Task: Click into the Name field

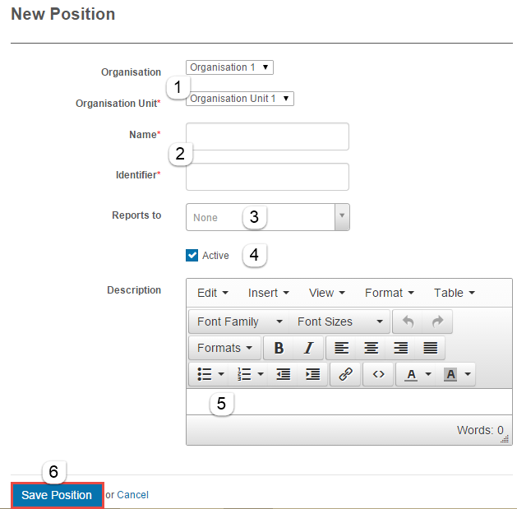Action: pyautogui.click(x=267, y=137)
